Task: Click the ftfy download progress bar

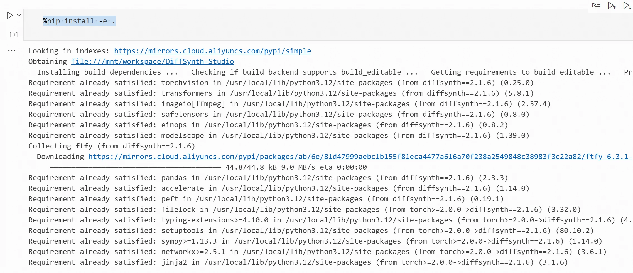Action: 135,167
